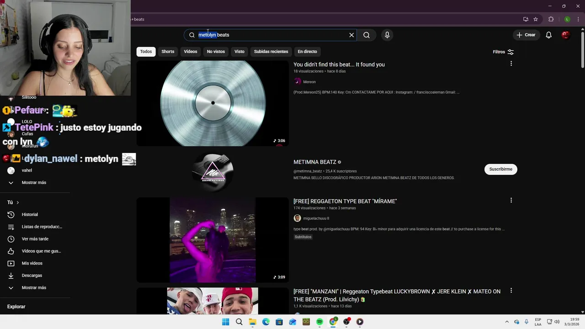The height and width of the screenshot is (329, 585).
Task: Open Spotify from the taskbar
Action: coord(319,322)
